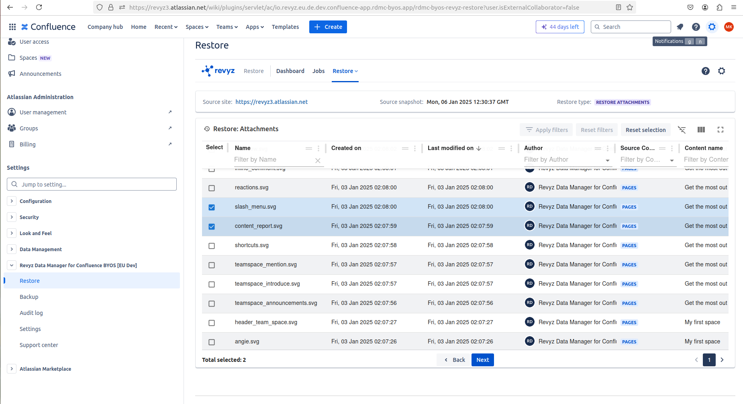This screenshot has width=743, height=404.
Task: Toggle filter row visibility icon
Action: 682,130
